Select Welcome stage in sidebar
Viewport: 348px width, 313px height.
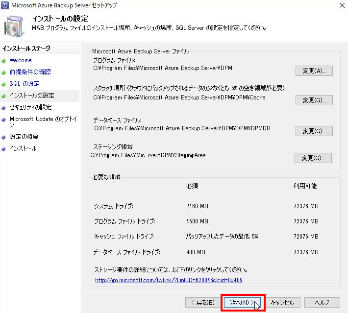21,60
